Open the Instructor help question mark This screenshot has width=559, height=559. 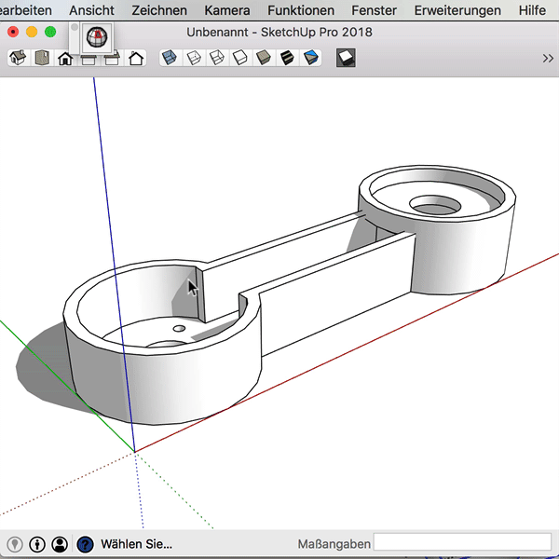tap(85, 543)
